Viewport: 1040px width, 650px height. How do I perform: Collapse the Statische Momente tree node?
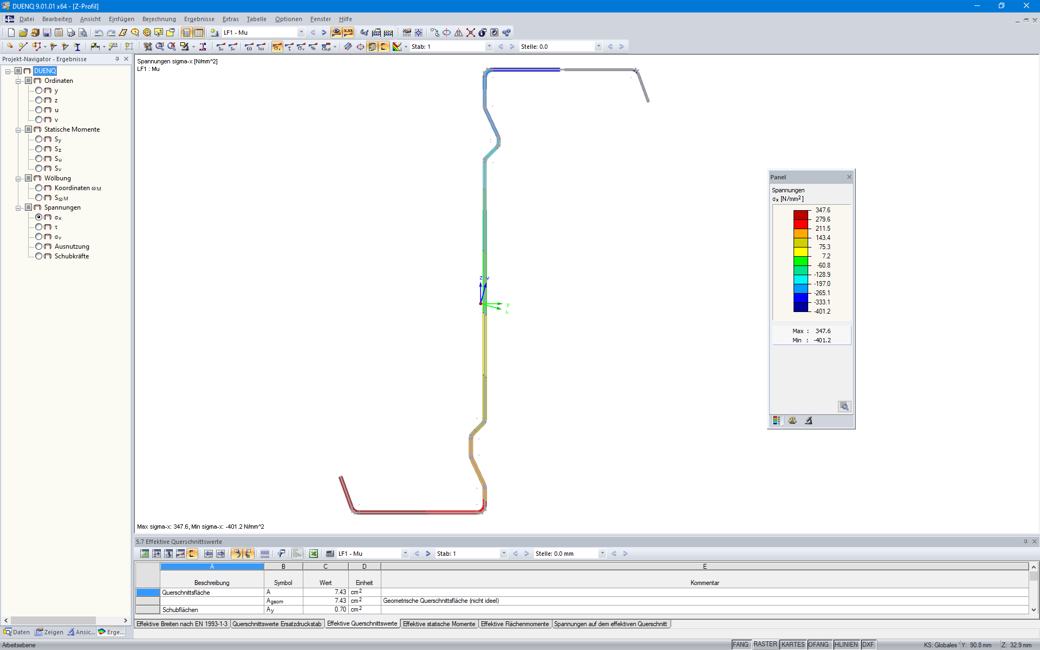[x=18, y=130]
